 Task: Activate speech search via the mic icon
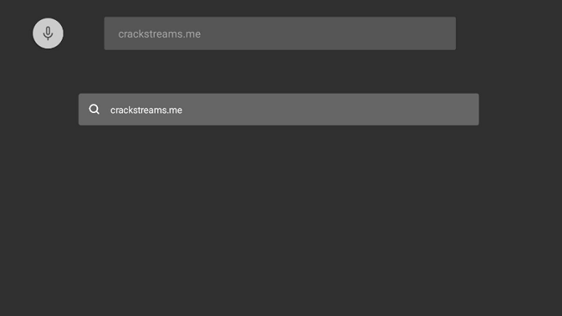click(x=48, y=33)
